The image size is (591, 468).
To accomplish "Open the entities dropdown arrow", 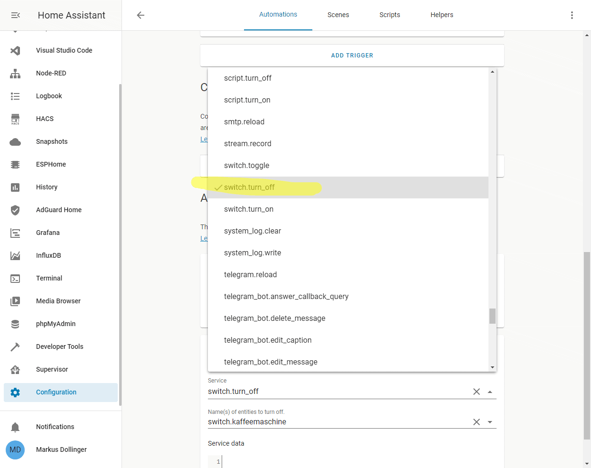I will (489, 421).
